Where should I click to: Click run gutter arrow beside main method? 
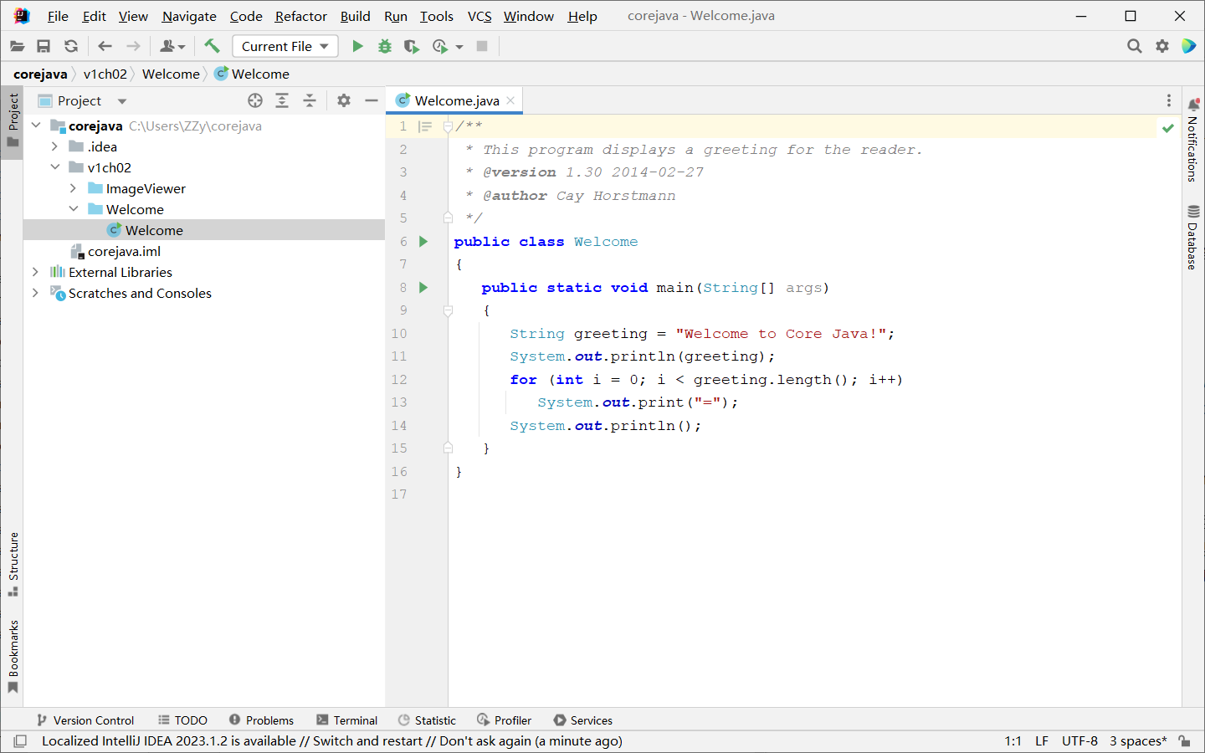point(423,287)
